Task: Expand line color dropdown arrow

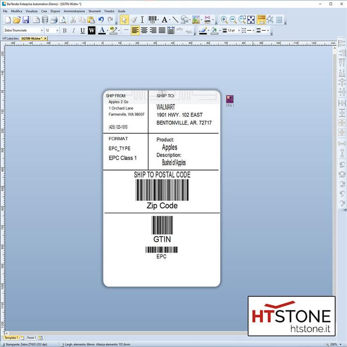Action: click(209, 30)
